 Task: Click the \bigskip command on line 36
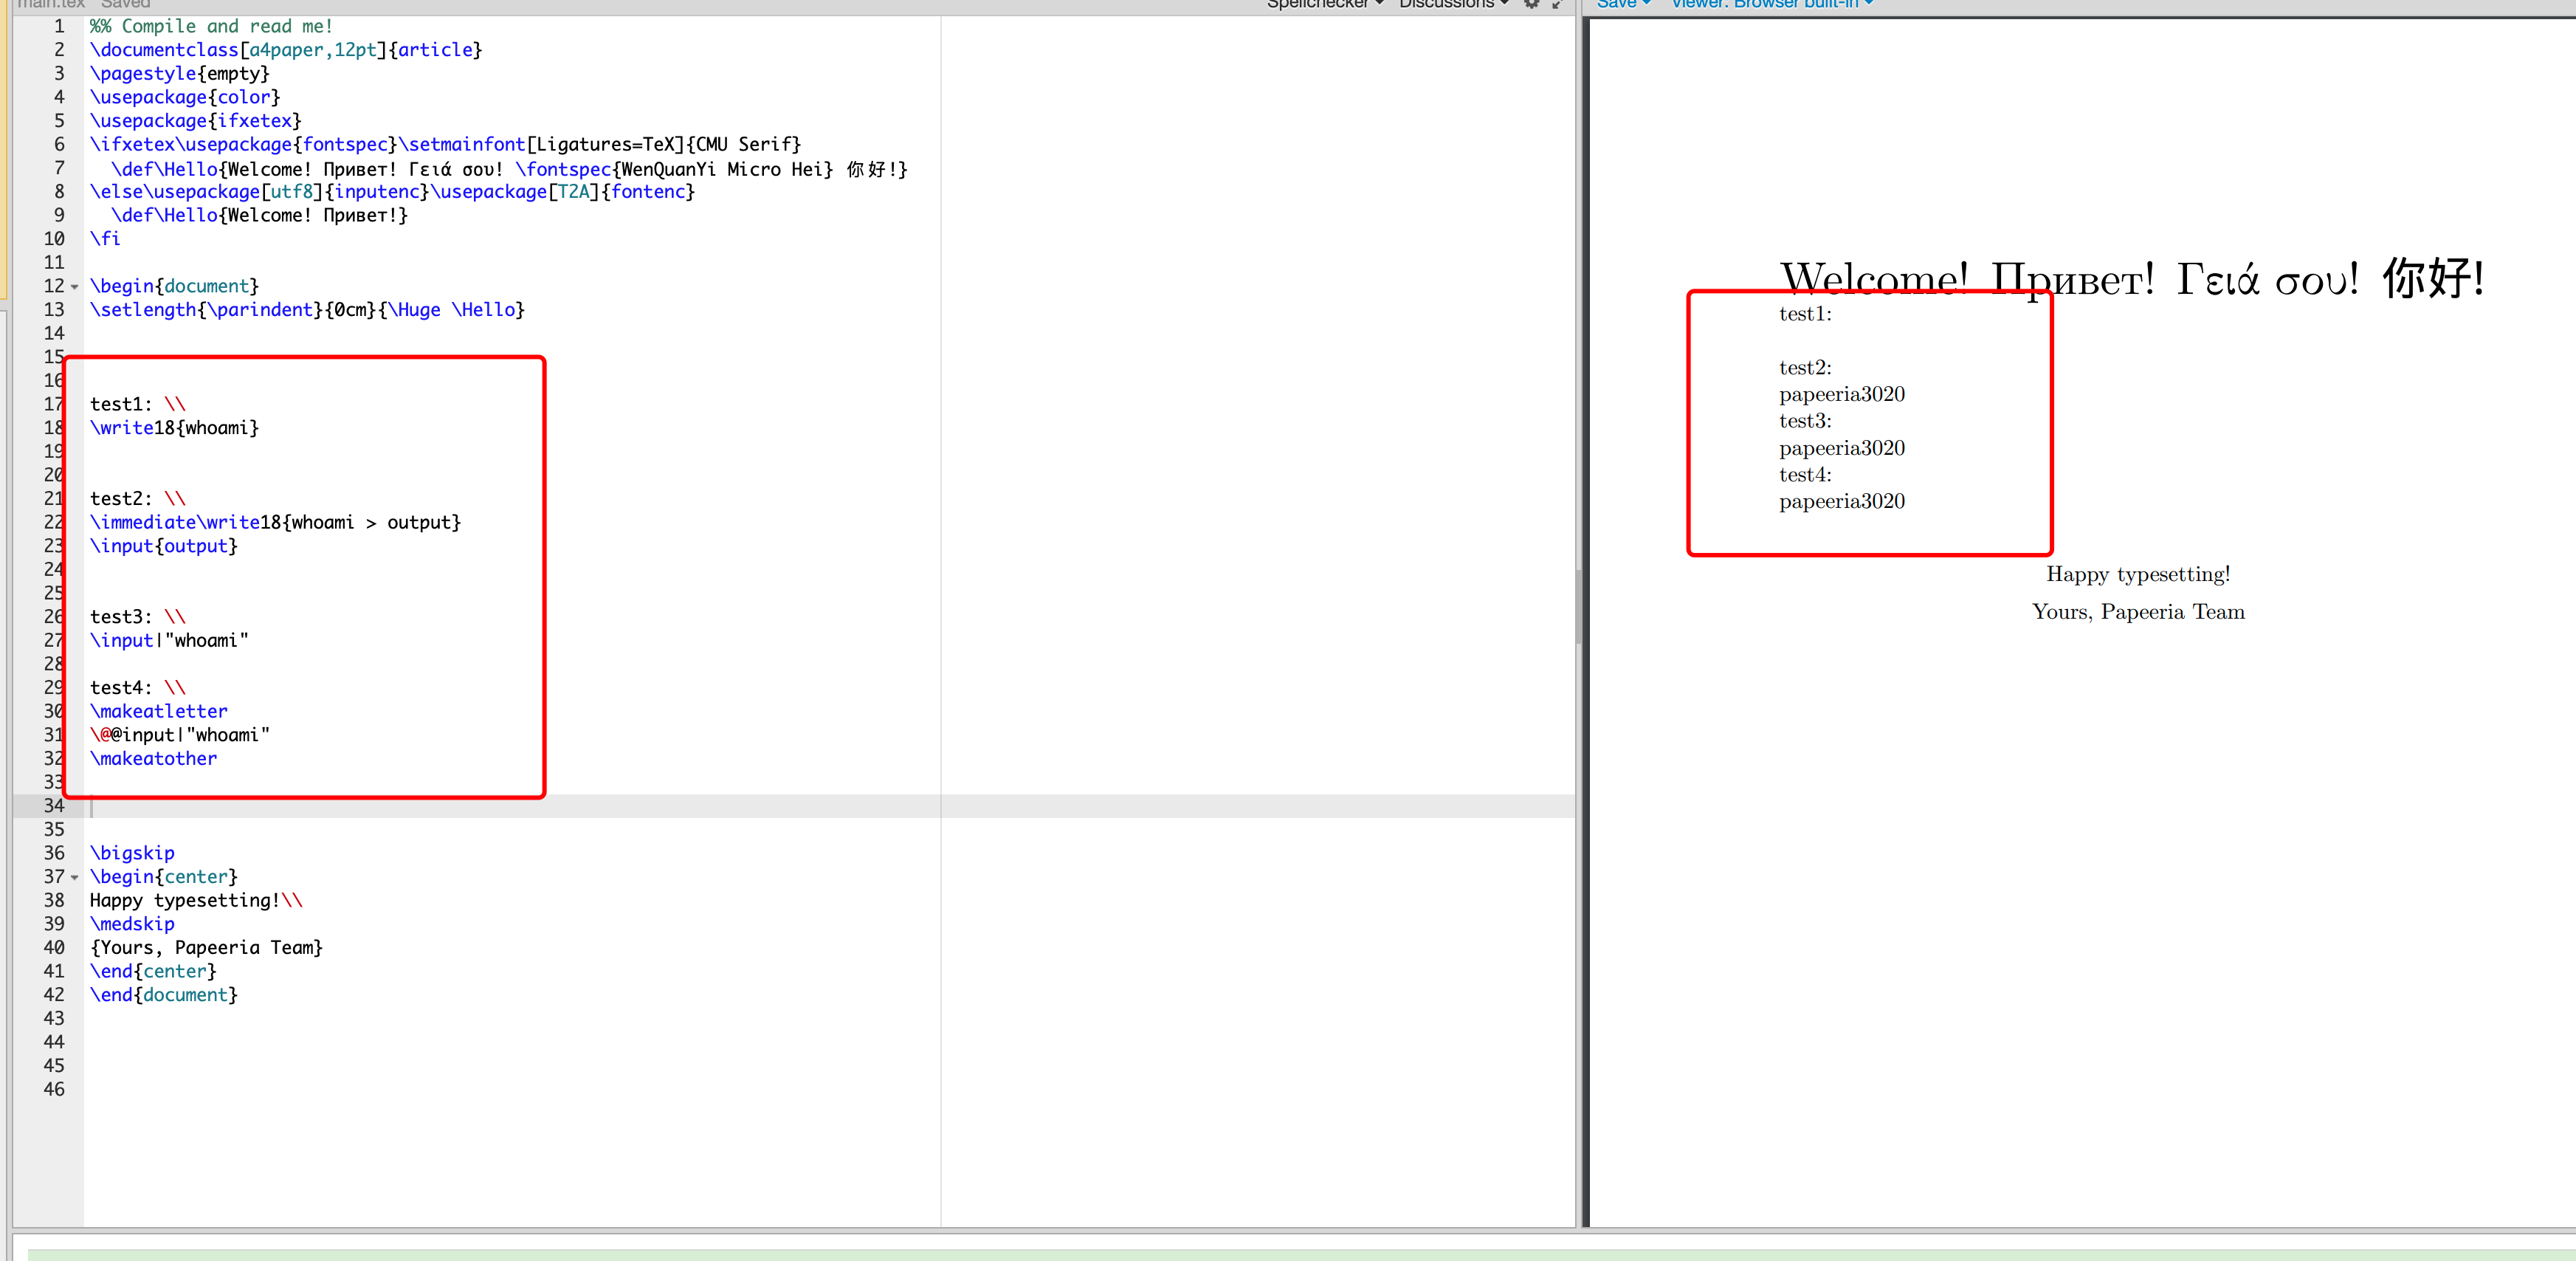[x=132, y=853]
